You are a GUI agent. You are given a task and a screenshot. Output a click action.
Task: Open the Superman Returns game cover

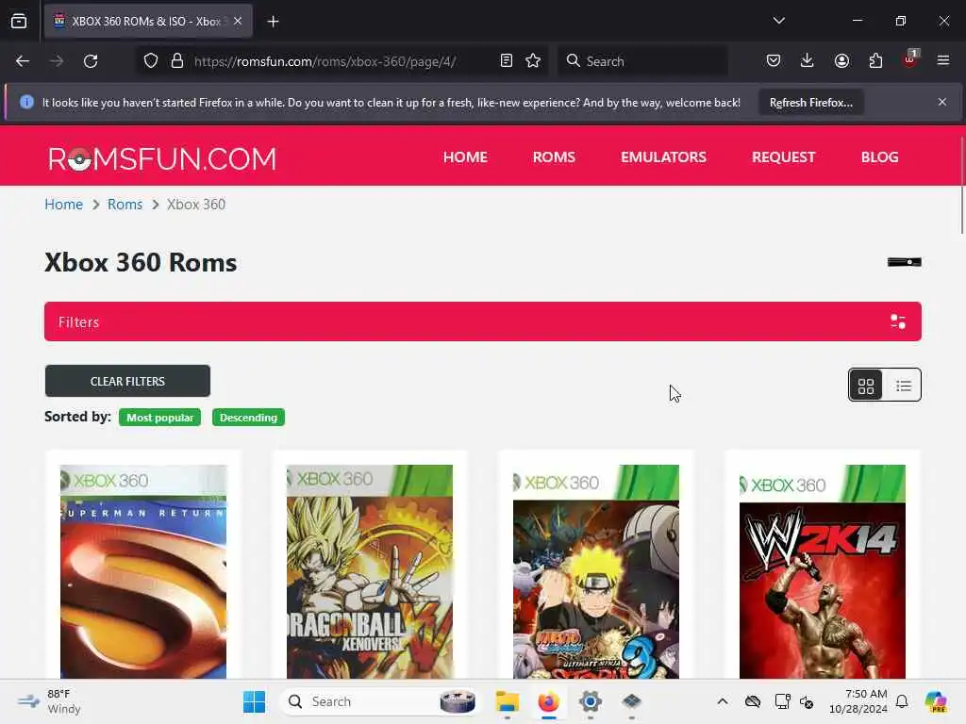[143, 572]
